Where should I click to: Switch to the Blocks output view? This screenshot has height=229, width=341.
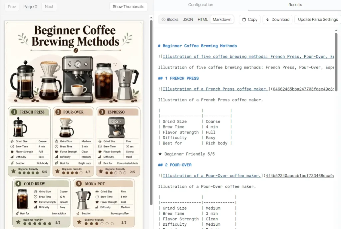pos(172,19)
